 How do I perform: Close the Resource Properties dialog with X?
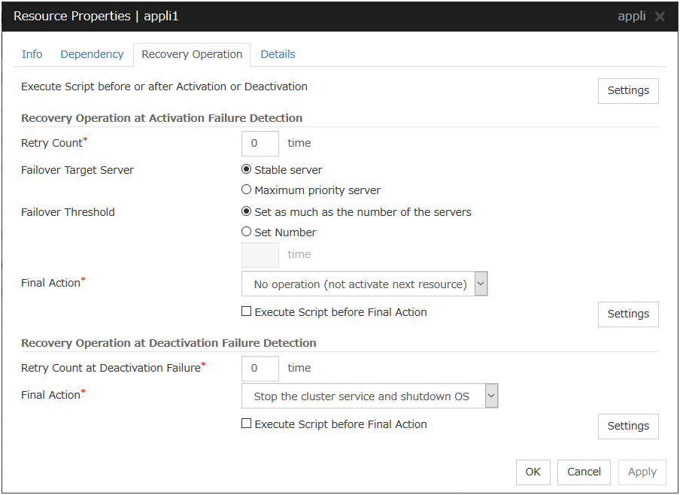[x=660, y=17]
